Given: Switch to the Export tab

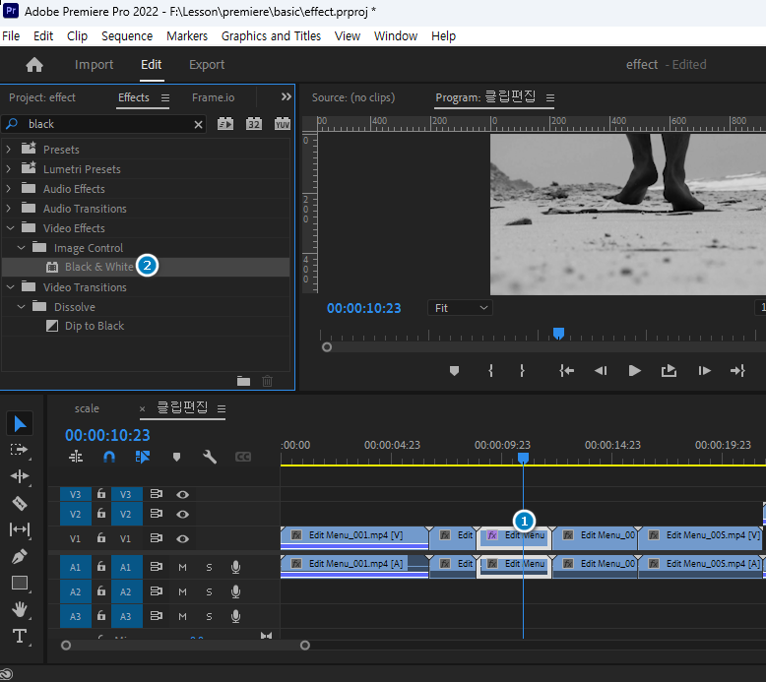Looking at the screenshot, I should click(207, 65).
